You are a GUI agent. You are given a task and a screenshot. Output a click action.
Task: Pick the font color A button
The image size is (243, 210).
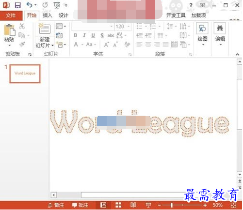(76, 45)
